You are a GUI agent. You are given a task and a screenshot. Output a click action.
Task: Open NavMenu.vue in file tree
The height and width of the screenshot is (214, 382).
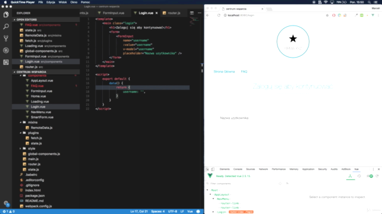pyautogui.click(x=41, y=112)
